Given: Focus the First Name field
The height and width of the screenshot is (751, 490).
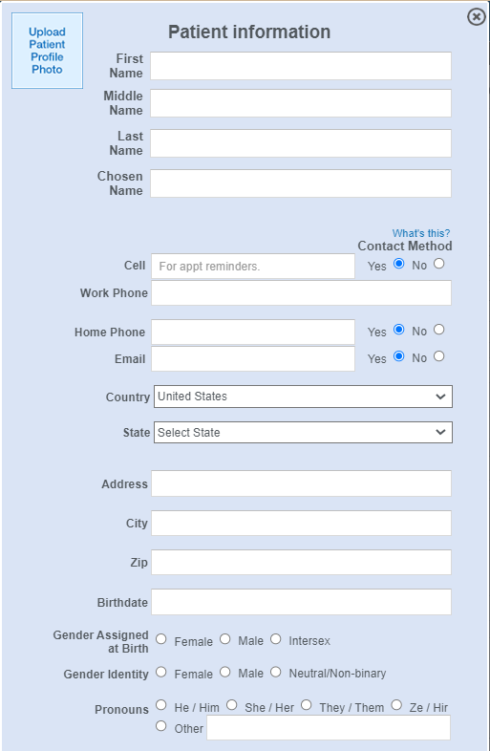Looking at the screenshot, I should [x=301, y=66].
